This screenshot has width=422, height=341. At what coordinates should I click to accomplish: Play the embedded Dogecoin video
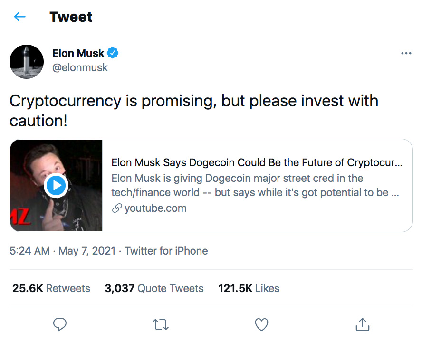coord(56,185)
